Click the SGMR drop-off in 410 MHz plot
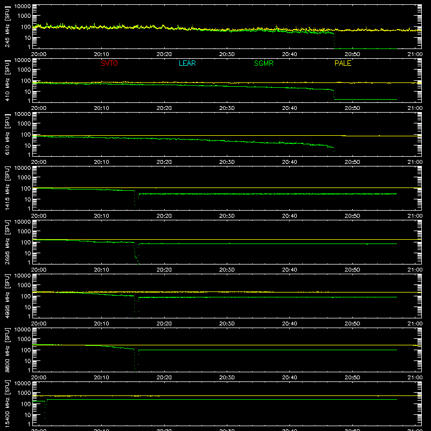 [334, 94]
